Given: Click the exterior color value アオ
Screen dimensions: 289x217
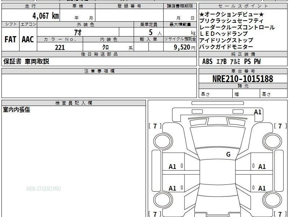Looking at the screenshot, I should click(x=78, y=32).
